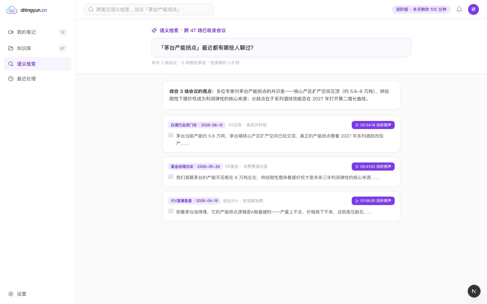Click the 财经大V · 老周聊消费 source label
The width and height of the screenshot is (487, 304).
(243, 201)
